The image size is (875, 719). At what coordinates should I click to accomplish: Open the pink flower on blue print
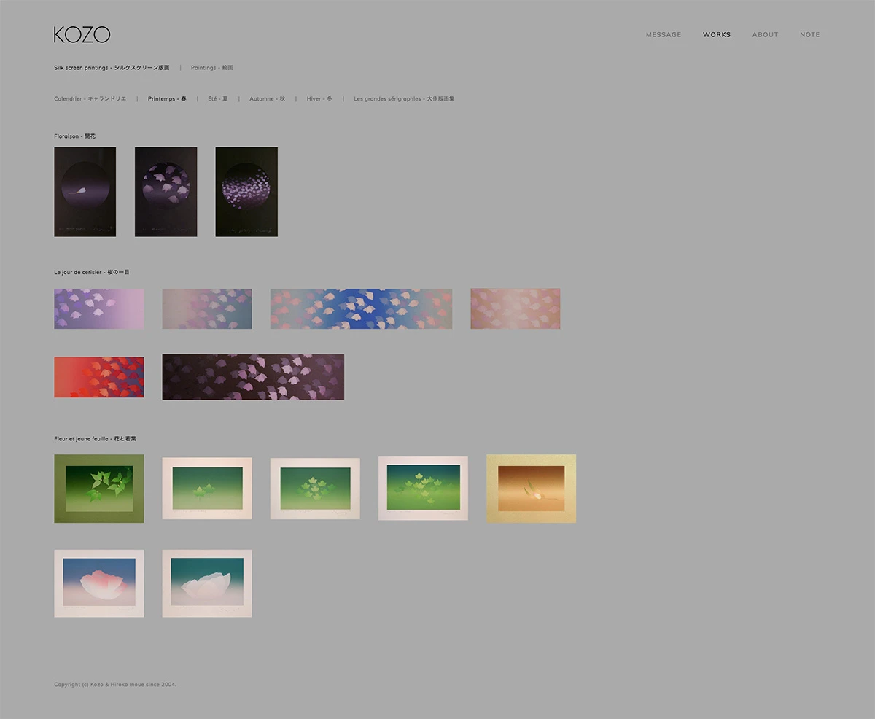click(98, 583)
